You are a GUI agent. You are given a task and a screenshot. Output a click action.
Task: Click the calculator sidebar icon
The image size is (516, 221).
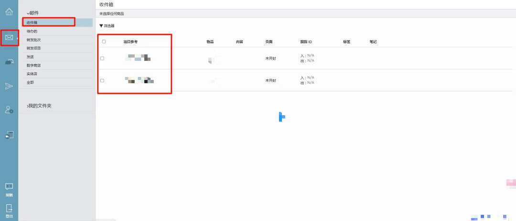click(x=9, y=135)
